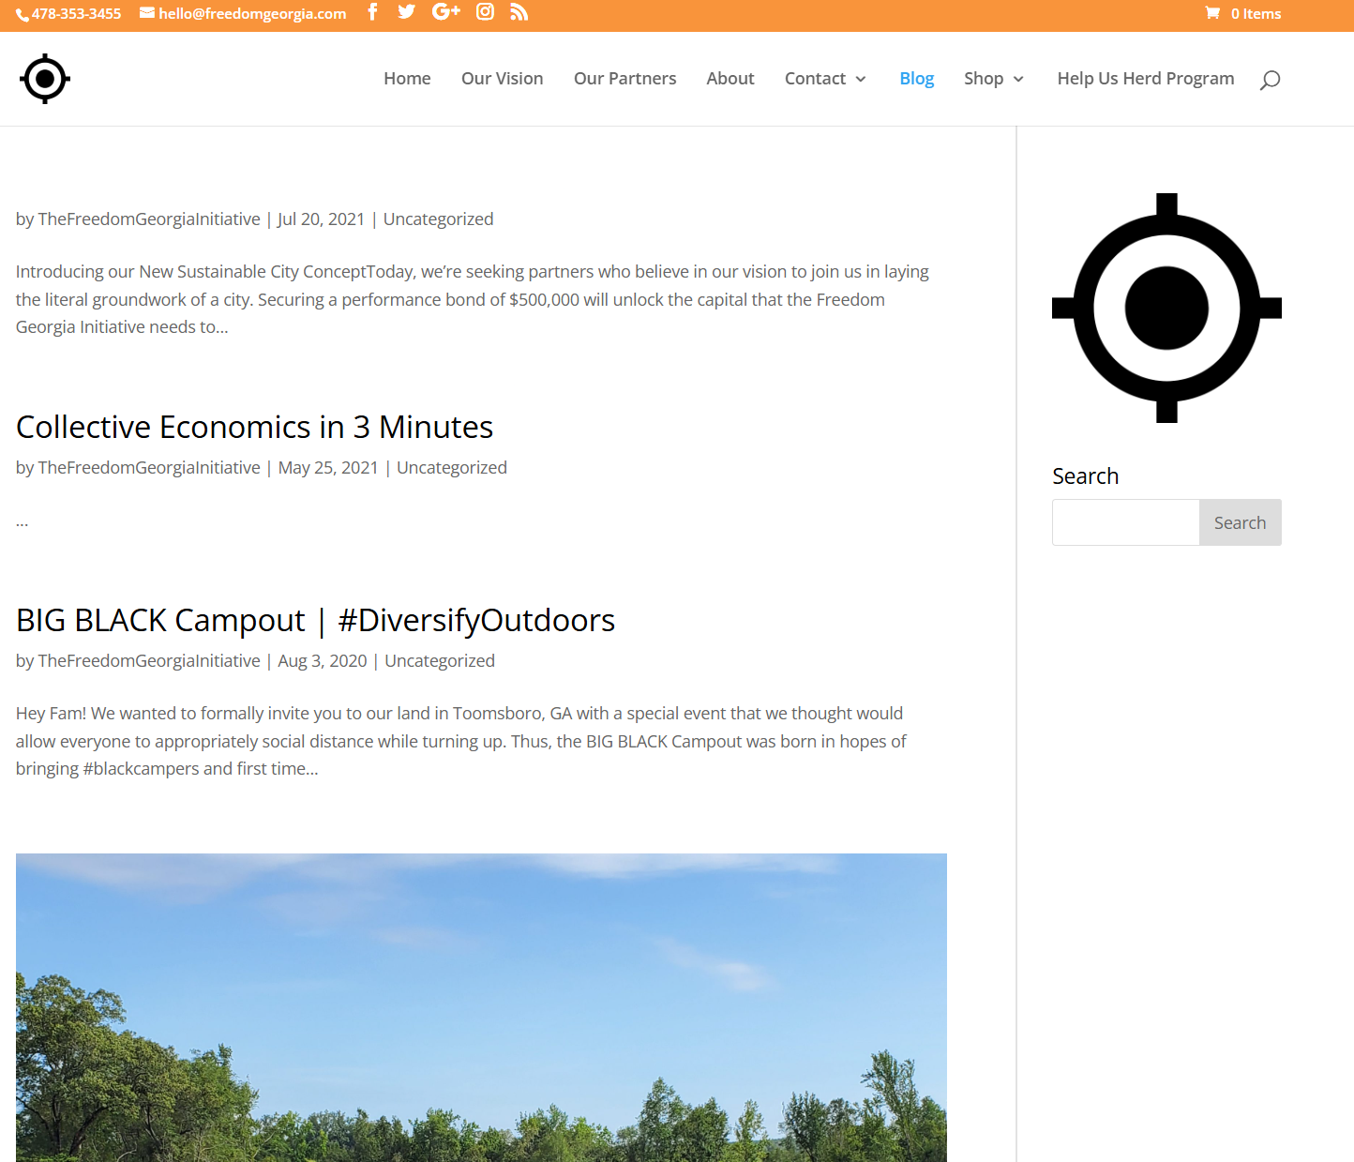1354x1162 pixels.
Task: Click the sidebar Search button
Action: (x=1241, y=522)
